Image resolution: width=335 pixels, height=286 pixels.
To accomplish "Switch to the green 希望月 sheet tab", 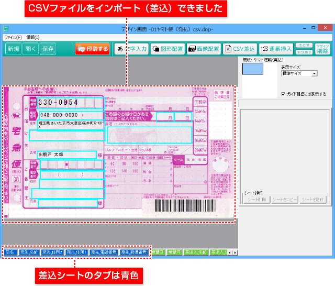I will (x=174, y=252).
